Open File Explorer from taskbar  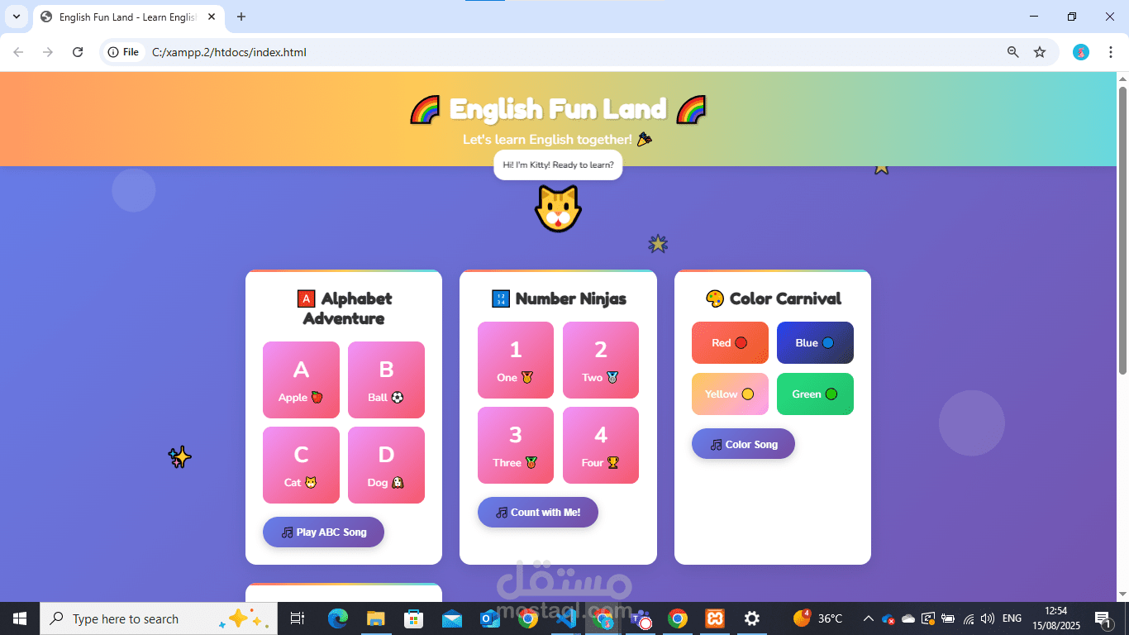376,618
